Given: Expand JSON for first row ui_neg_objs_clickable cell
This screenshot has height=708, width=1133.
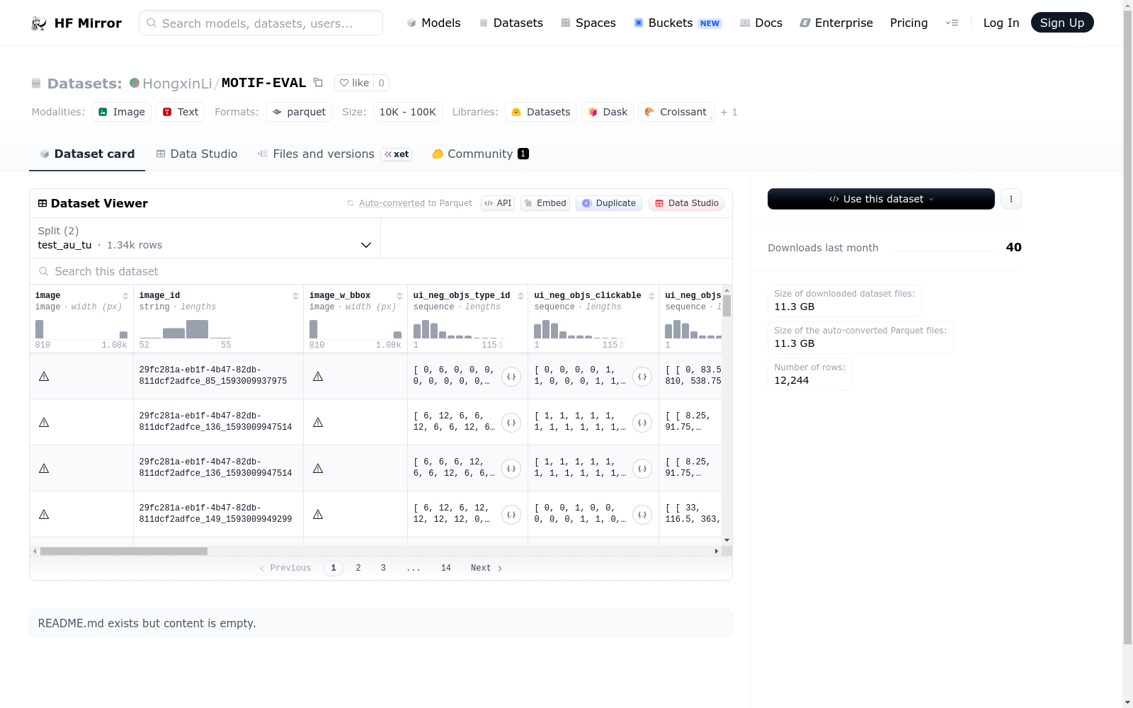Looking at the screenshot, I should [642, 377].
